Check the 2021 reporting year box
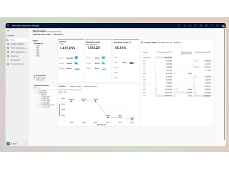The width and height of the screenshot is (229, 171). point(35,50)
